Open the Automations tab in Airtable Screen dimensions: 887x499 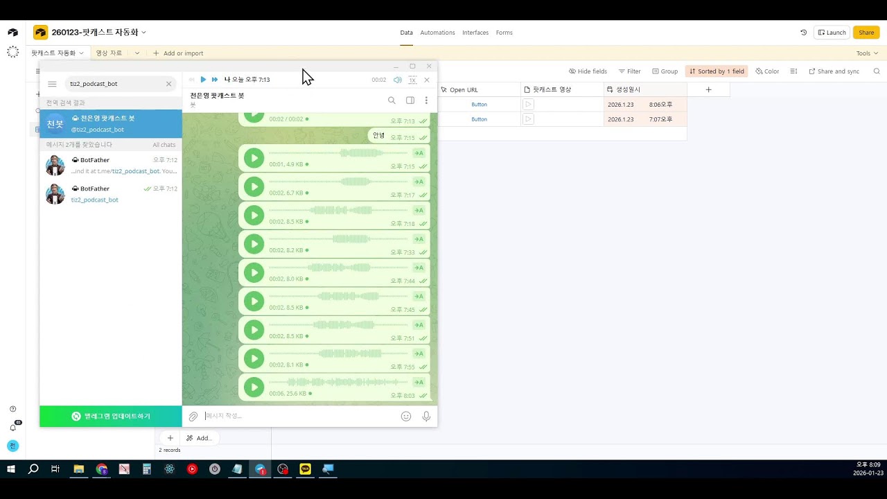pyautogui.click(x=437, y=33)
